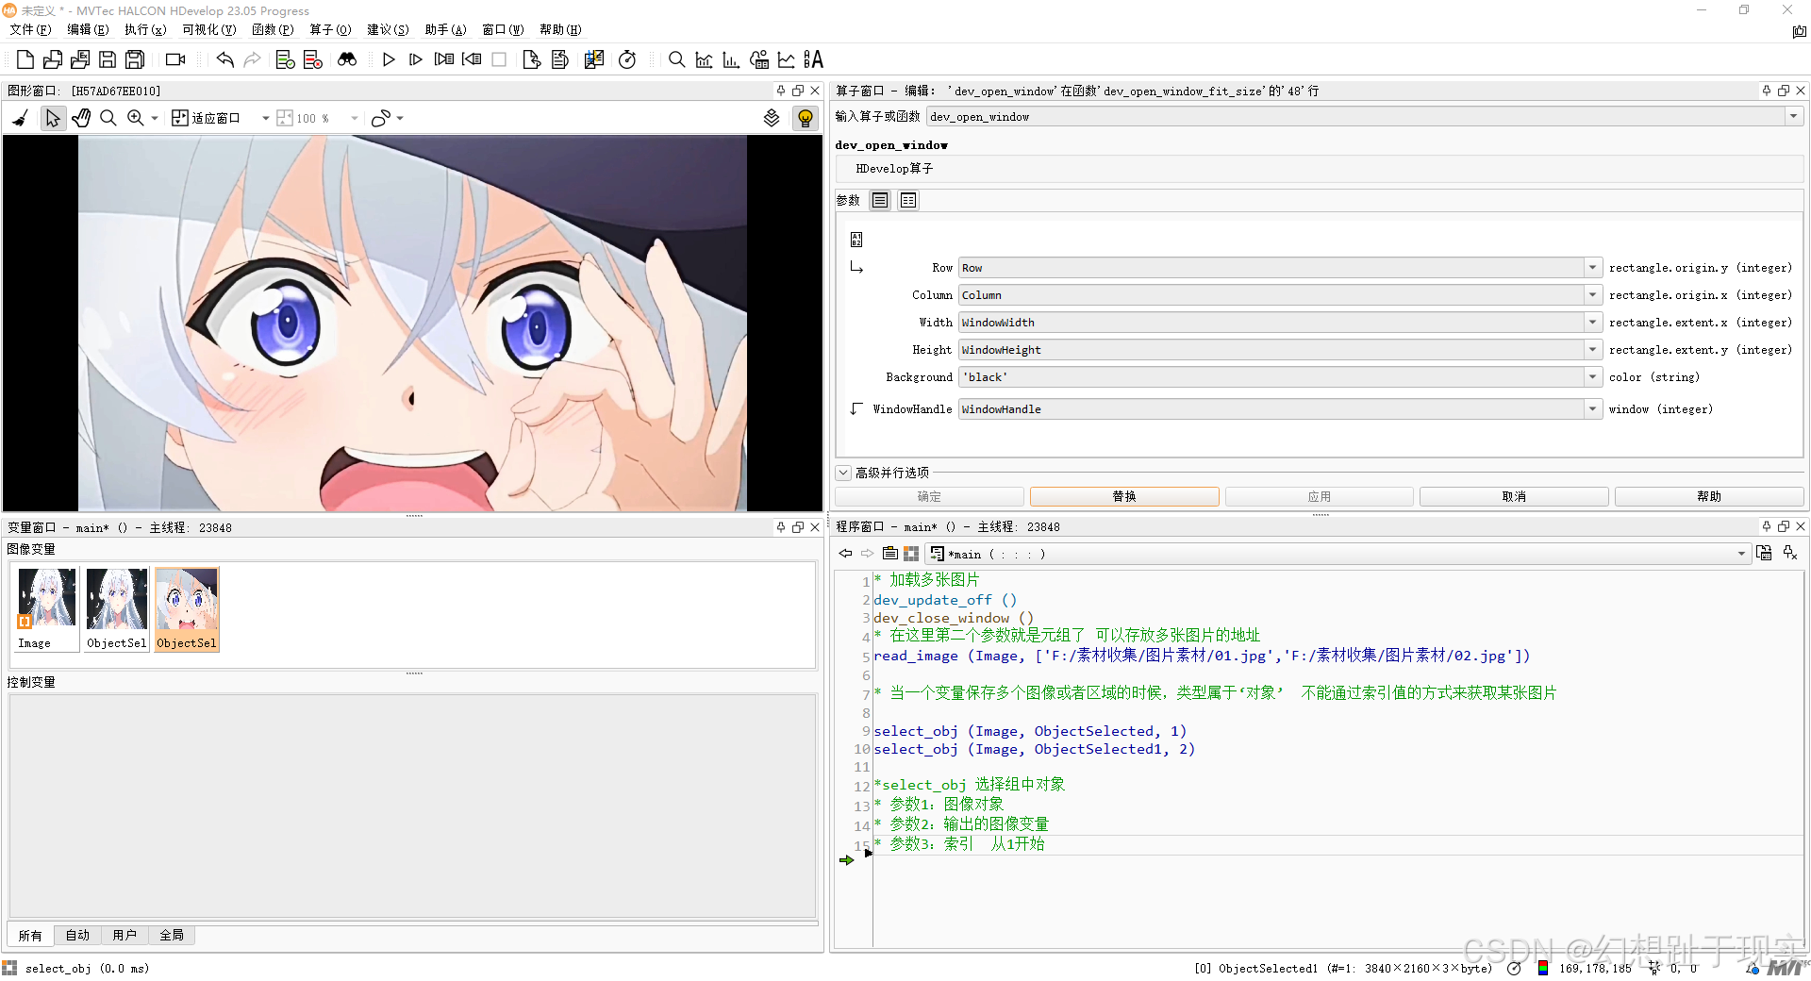This screenshot has width=1811, height=981.
Task: Switch to the compact parameter view icon
Action: click(x=880, y=200)
